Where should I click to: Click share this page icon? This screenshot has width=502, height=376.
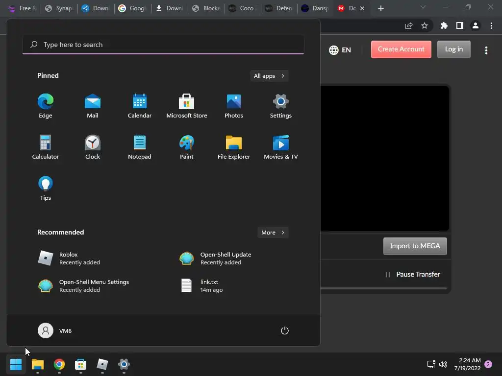point(409,25)
